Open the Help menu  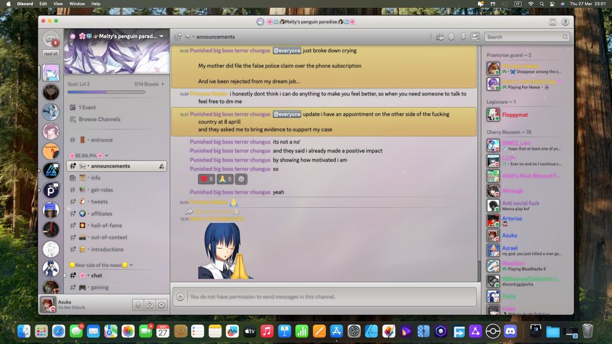click(95, 4)
